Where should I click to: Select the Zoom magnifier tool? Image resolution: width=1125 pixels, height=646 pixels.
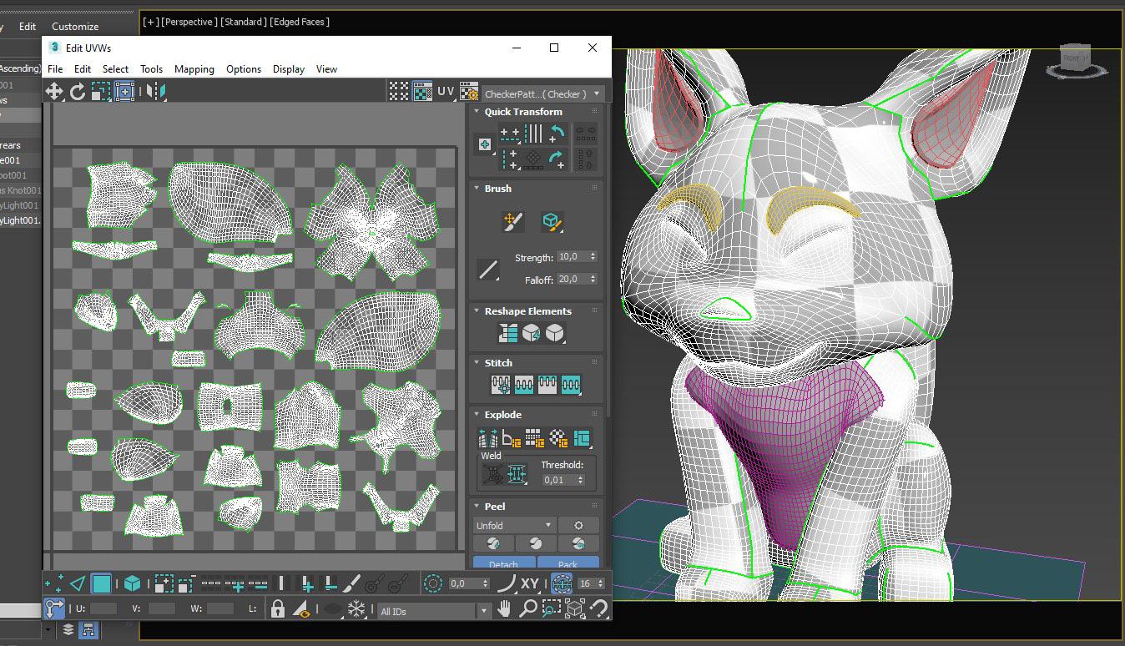pyautogui.click(x=528, y=609)
